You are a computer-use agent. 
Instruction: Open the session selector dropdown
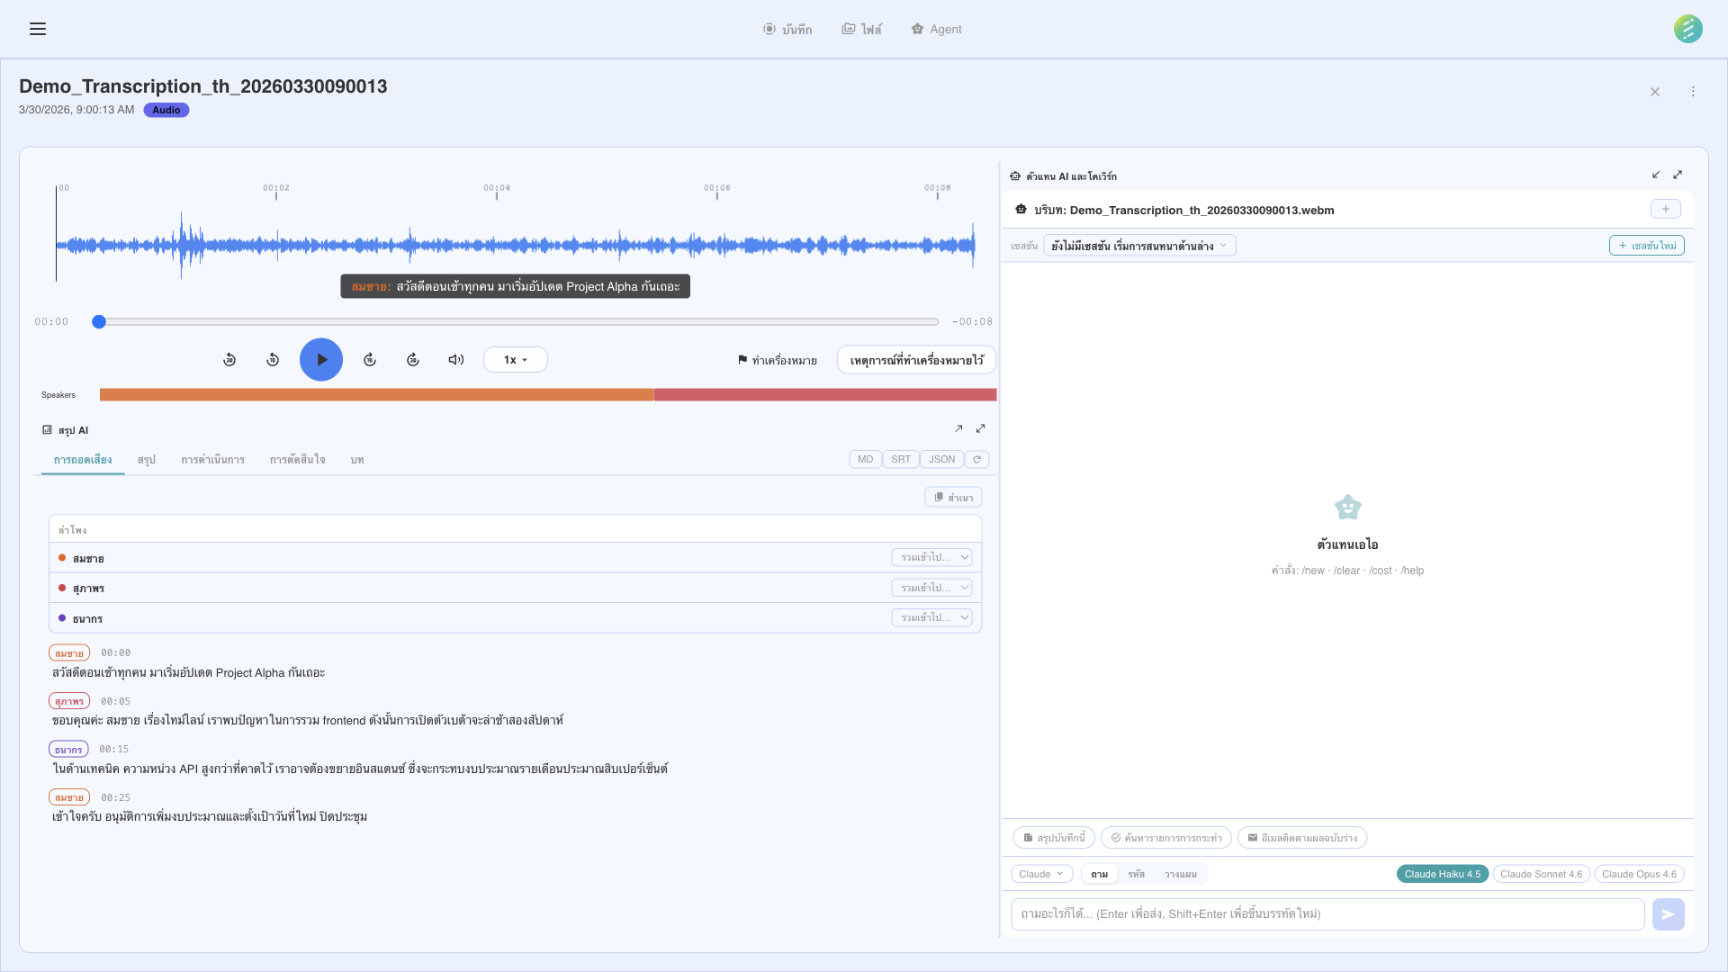[x=1138, y=246]
